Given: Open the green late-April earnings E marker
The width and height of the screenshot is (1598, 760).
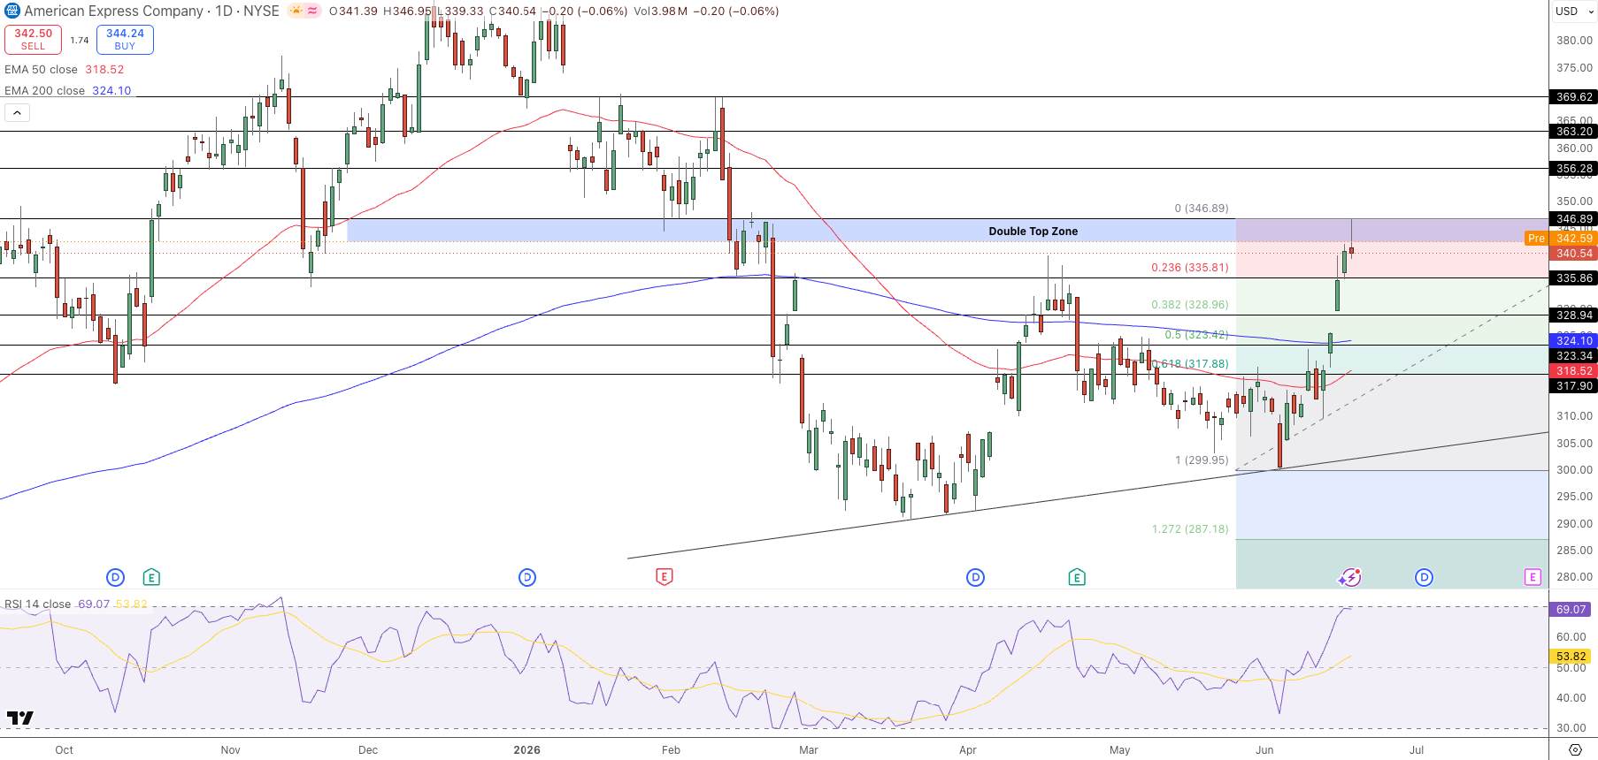Looking at the screenshot, I should tap(1077, 578).
